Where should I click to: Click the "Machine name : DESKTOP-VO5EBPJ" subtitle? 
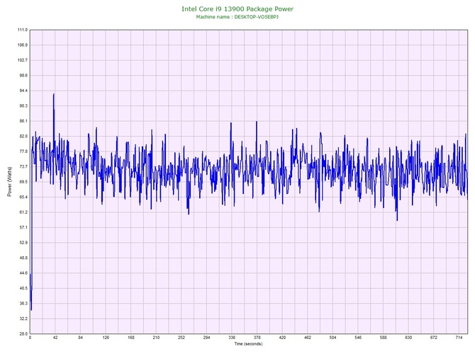point(238,17)
